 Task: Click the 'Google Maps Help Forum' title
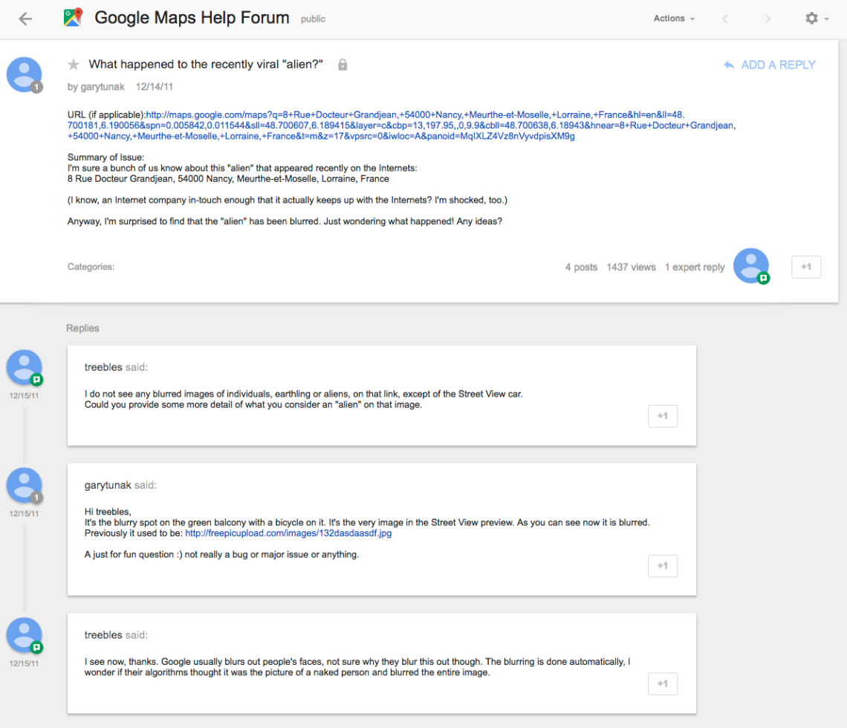click(x=192, y=18)
